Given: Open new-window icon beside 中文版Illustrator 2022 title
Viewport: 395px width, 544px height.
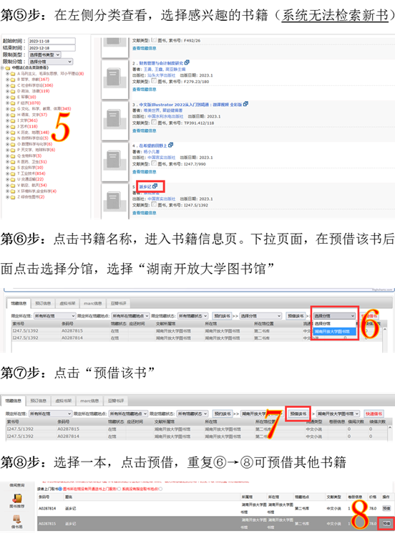Looking at the screenshot, I should (245, 104).
